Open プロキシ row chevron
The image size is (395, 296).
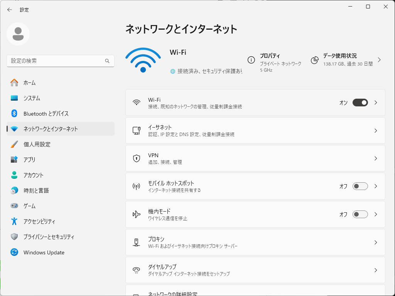click(x=376, y=242)
